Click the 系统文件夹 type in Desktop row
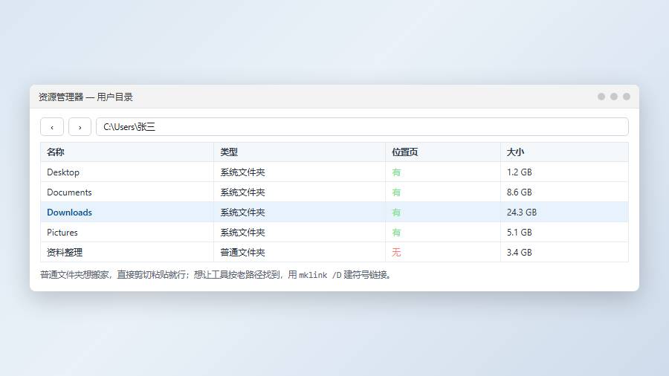 [243, 172]
